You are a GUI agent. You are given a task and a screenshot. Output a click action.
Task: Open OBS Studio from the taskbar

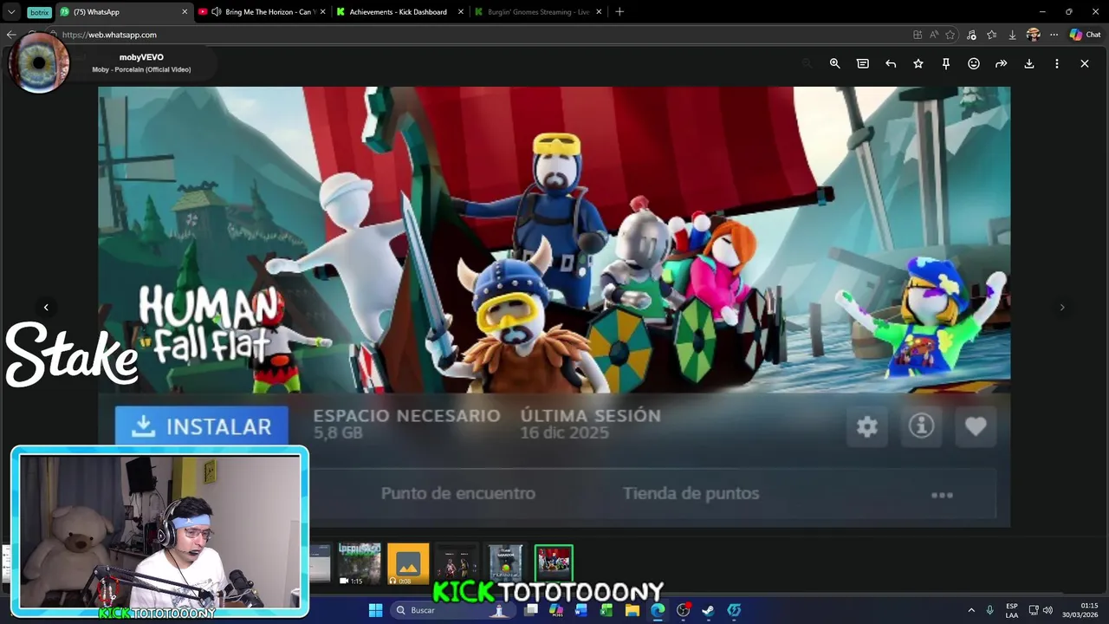(683, 610)
